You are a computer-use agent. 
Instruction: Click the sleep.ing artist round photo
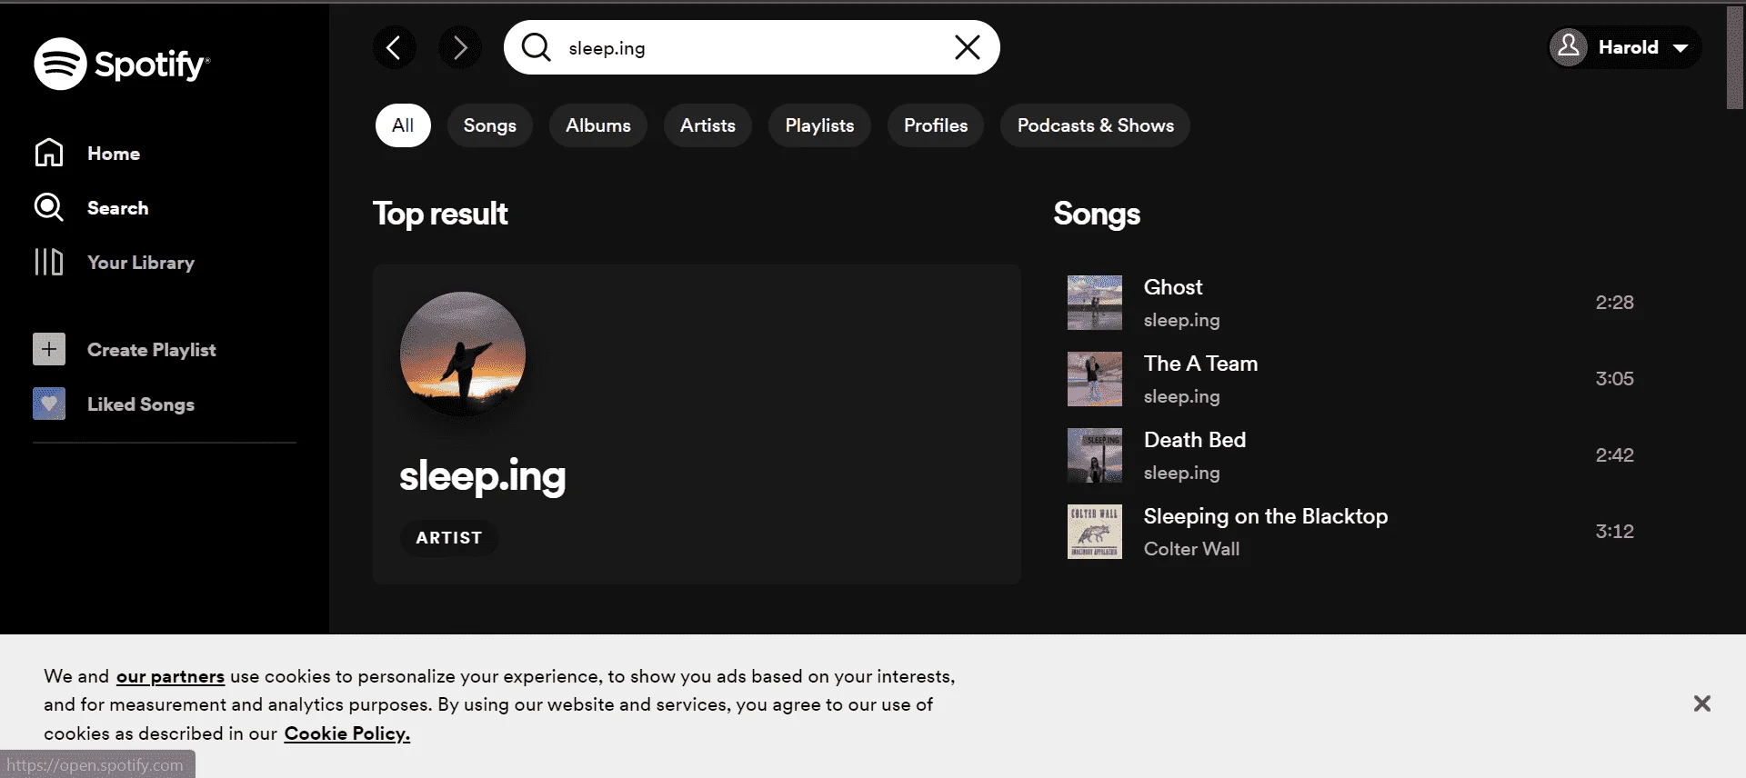pos(463,354)
